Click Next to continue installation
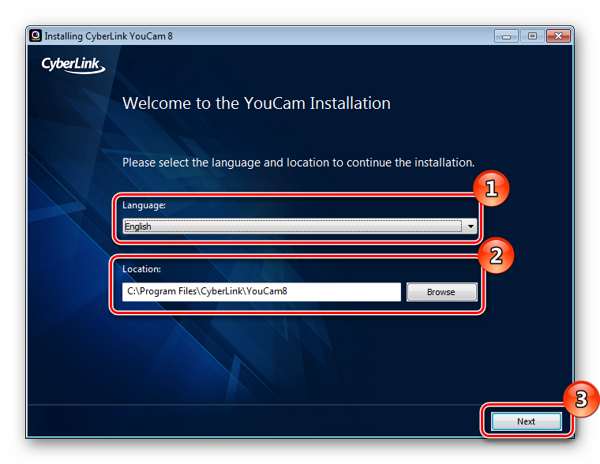The image size is (600, 464). pyautogui.click(x=526, y=421)
